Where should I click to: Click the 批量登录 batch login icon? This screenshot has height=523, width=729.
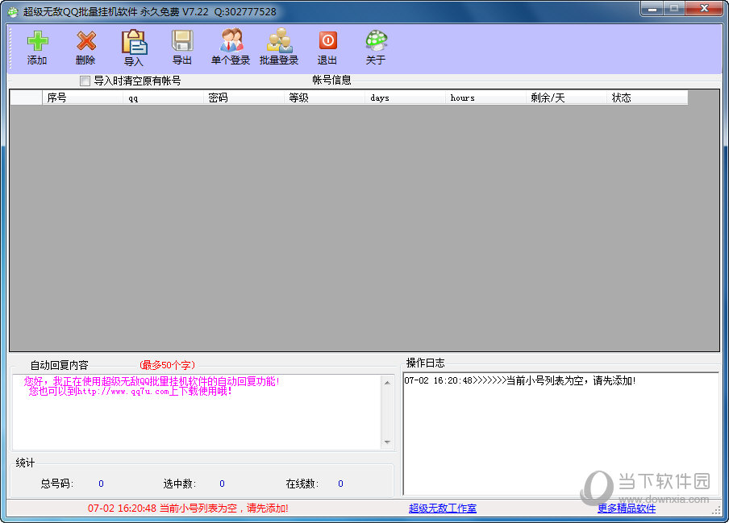(279, 40)
